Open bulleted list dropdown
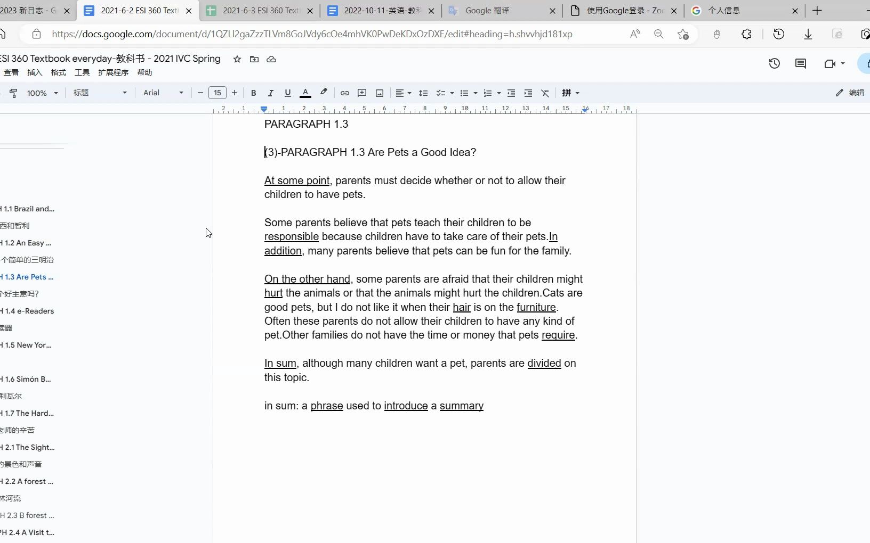Screen dimensions: 870x543 [x=468, y=93]
